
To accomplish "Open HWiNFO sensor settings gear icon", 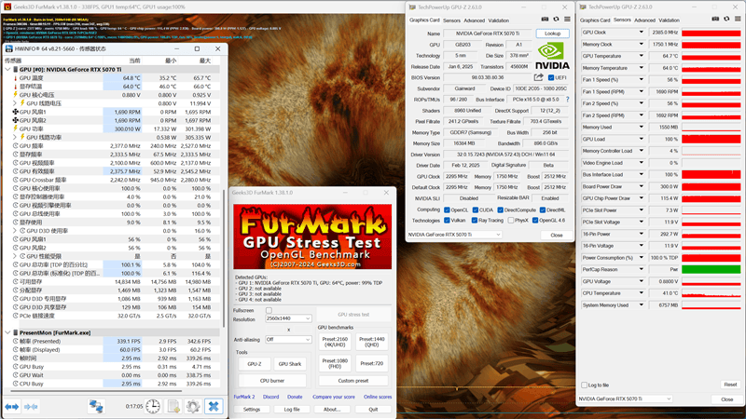I will click(193, 406).
